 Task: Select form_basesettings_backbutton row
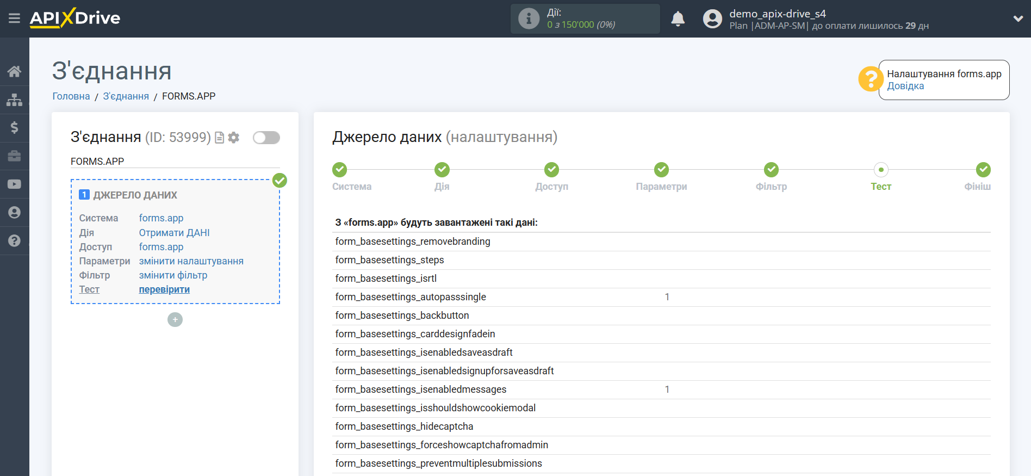(x=661, y=316)
